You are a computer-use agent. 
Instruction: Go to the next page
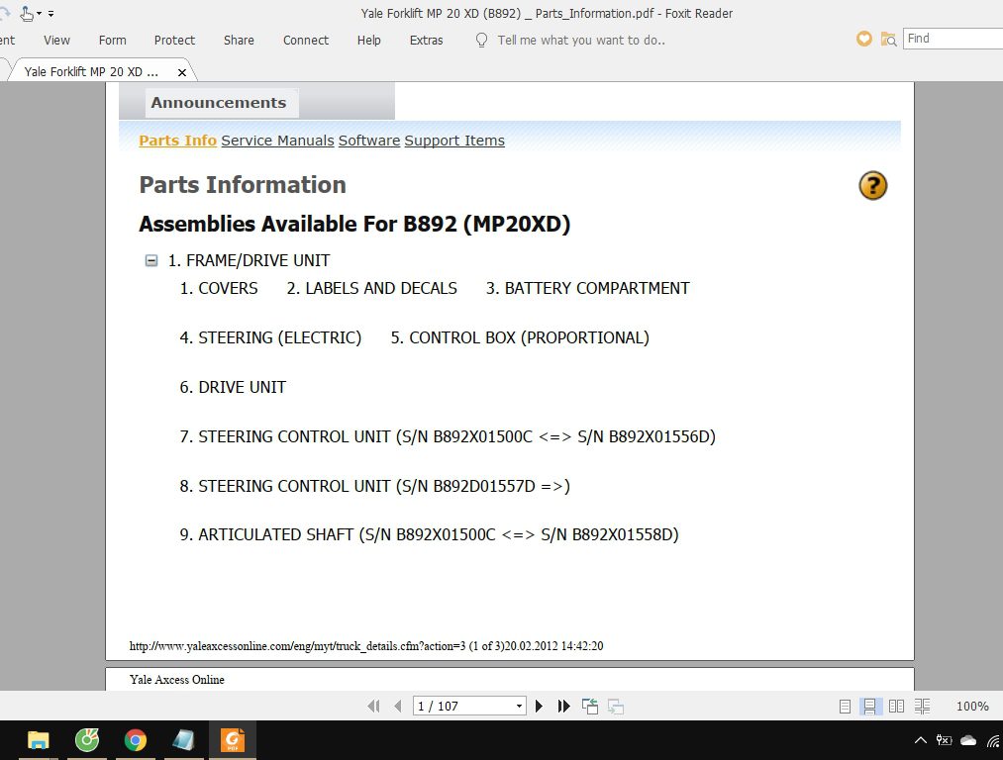pyautogui.click(x=539, y=707)
